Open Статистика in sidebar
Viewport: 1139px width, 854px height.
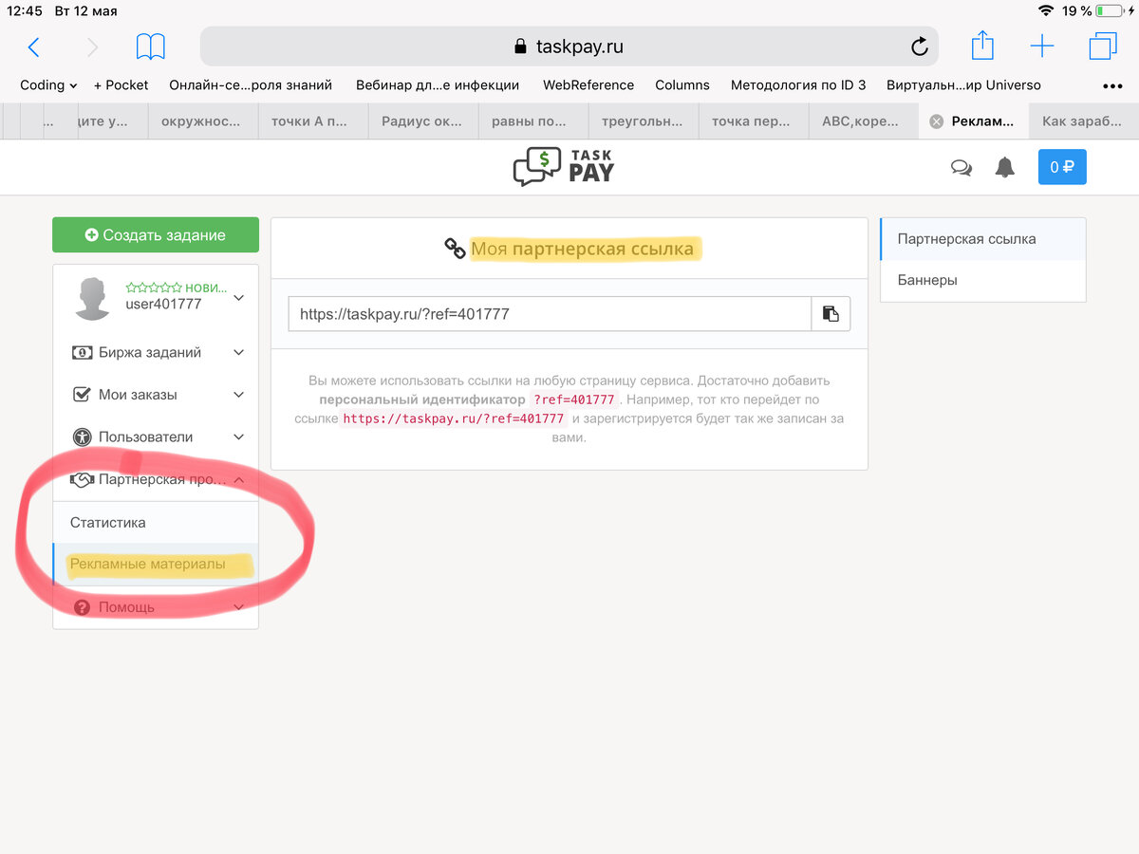click(156, 523)
